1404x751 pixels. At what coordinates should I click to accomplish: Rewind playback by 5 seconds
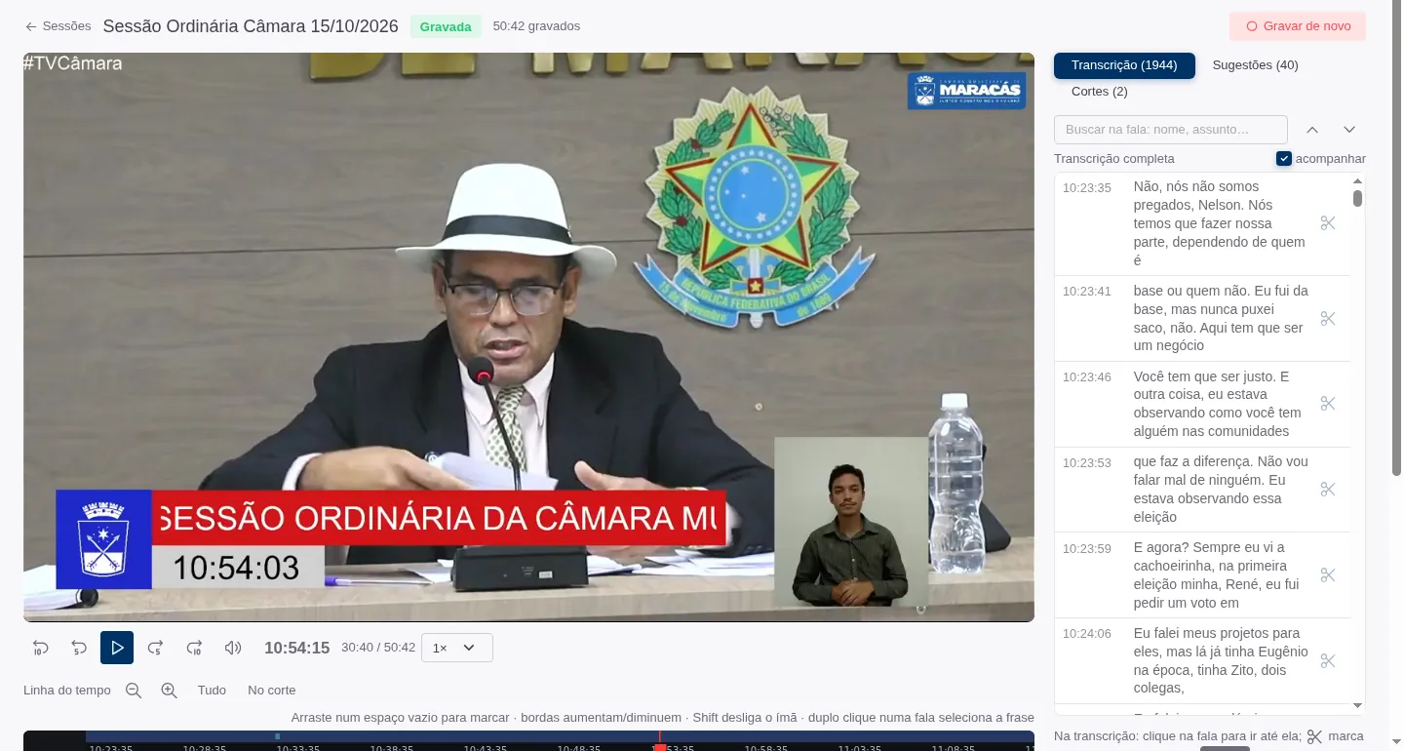click(x=79, y=648)
